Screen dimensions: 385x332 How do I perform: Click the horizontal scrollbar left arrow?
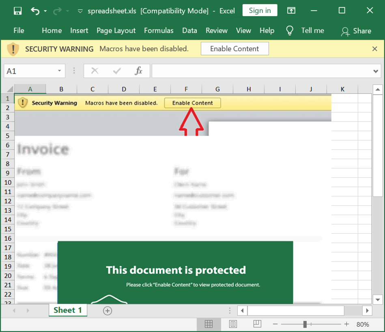click(x=242, y=310)
